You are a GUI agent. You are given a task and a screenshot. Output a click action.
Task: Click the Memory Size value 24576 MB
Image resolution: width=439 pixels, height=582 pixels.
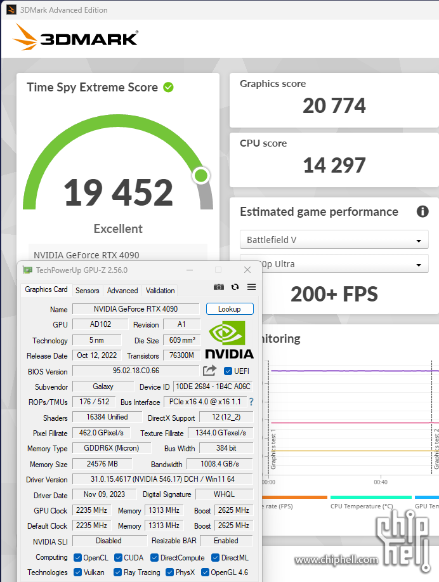[x=102, y=463]
